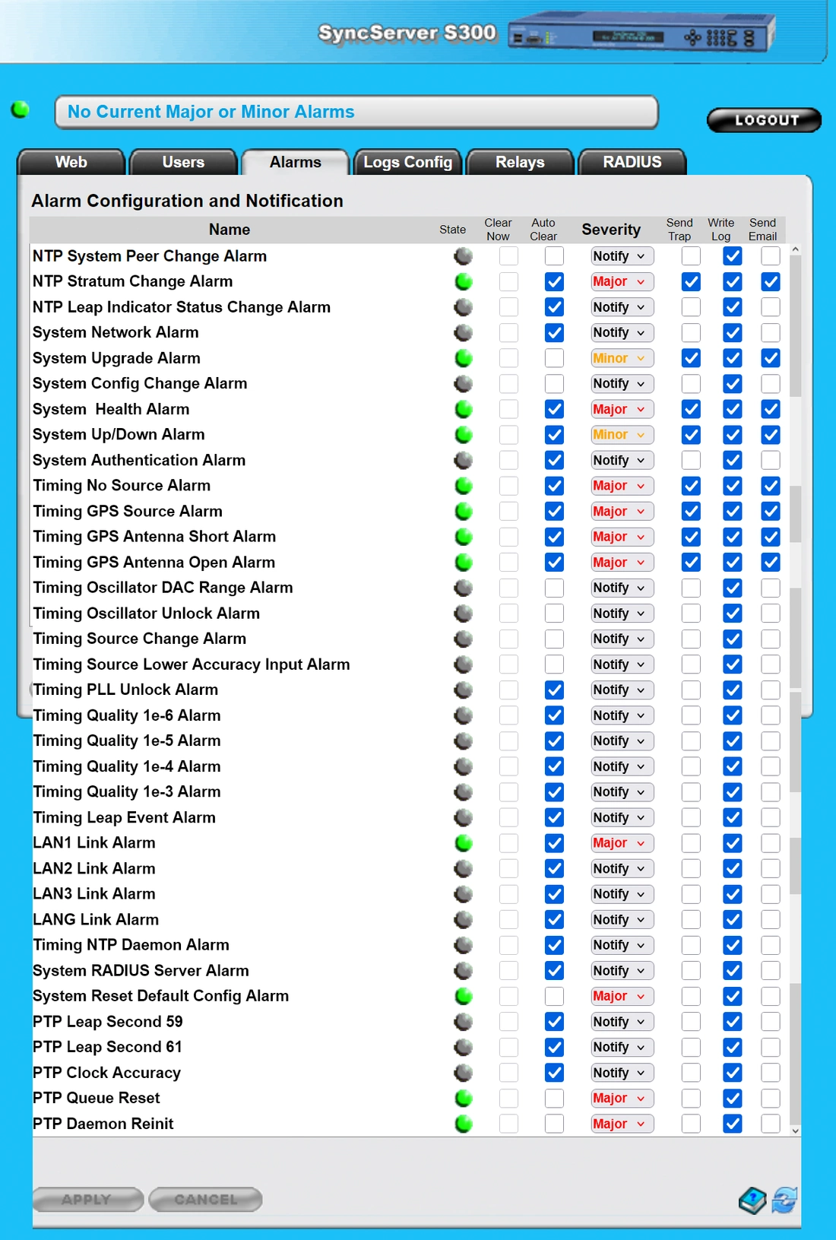Switch to the Web tab
The width and height of the screenshot is (836, 1240).
71,162
